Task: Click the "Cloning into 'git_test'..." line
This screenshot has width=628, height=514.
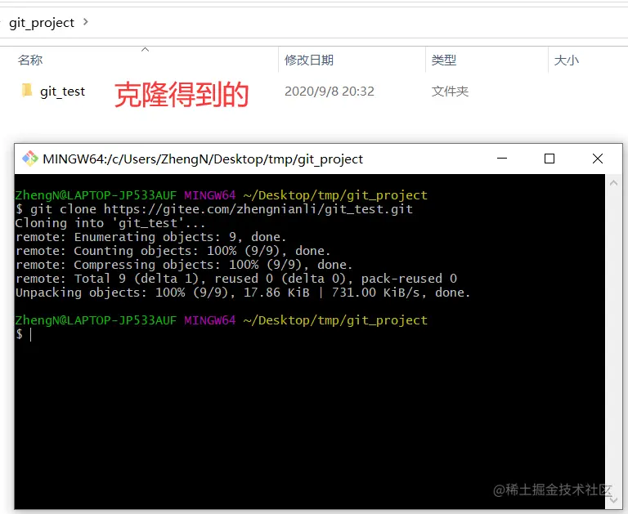Action: coord(110,223)
